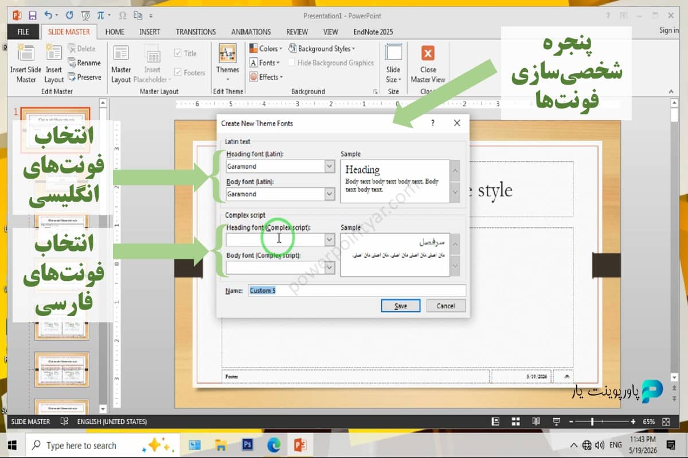This screenshot has width=688, height=458.
Task: Open Body font (Complex script) dropdown arrow
Action: (330, 267)
